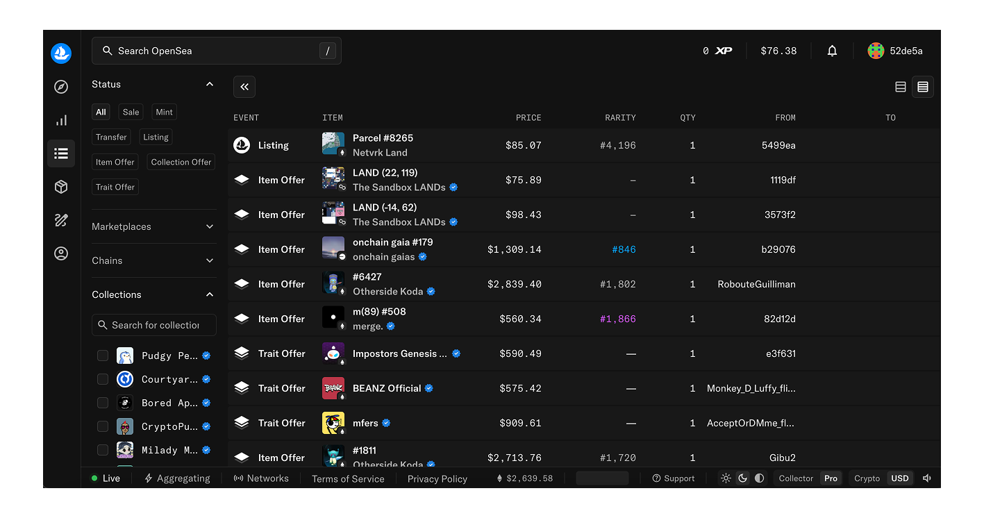Click the Ethereum price $2,639.58 indicator
Viewport: 984px width, 518px height.
(525, 478)
